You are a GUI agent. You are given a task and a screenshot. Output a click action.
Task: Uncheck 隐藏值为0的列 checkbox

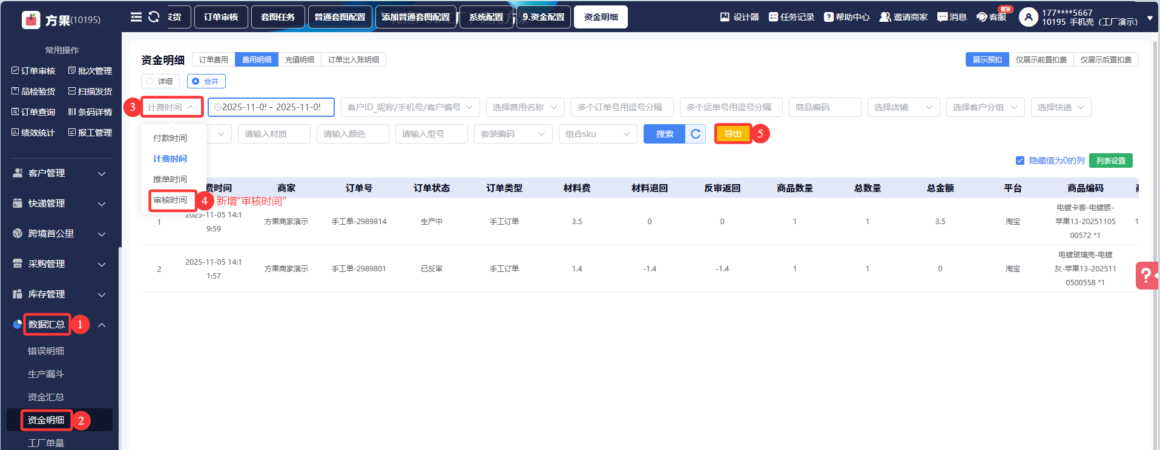1020,160
